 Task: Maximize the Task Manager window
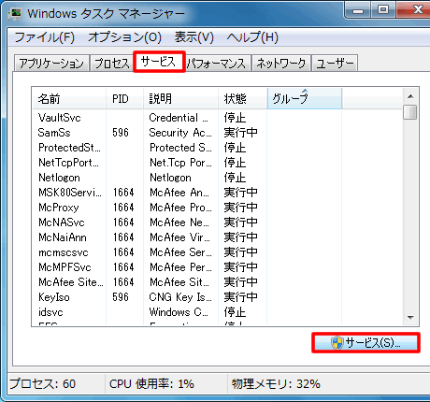coord(383,10)
